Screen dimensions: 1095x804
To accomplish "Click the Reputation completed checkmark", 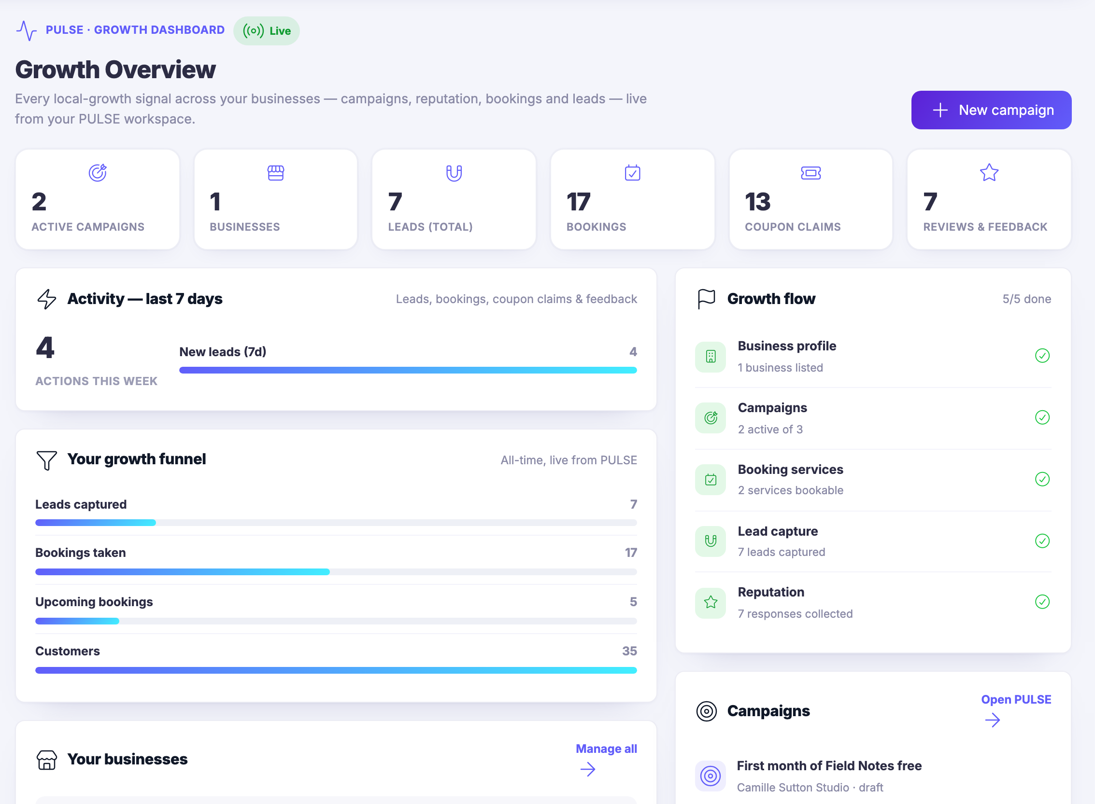I will coord(1042,602).
